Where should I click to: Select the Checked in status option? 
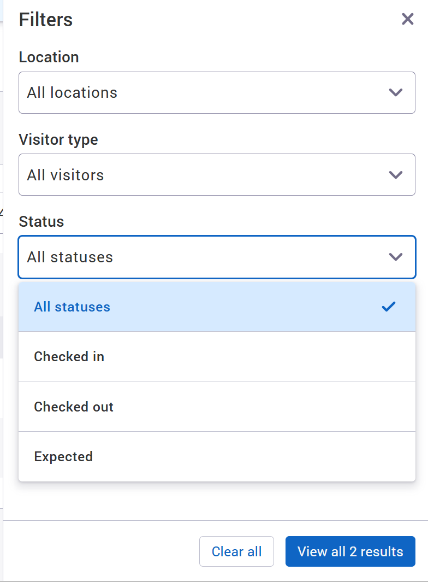[69, 356]
